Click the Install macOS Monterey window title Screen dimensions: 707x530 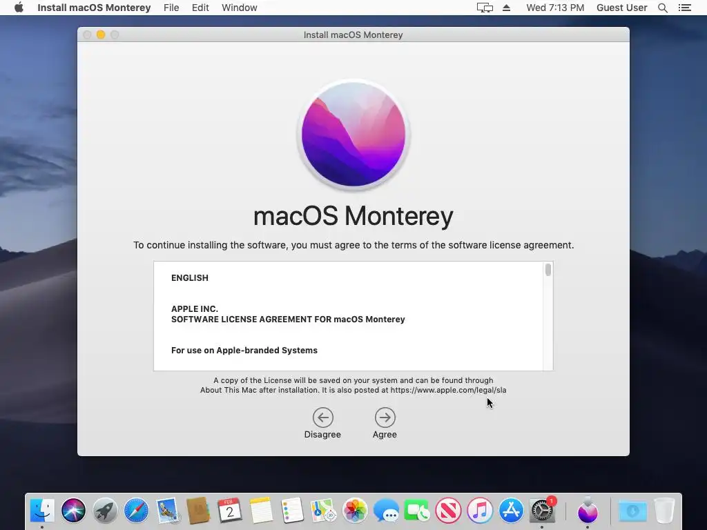pos(353,35)
